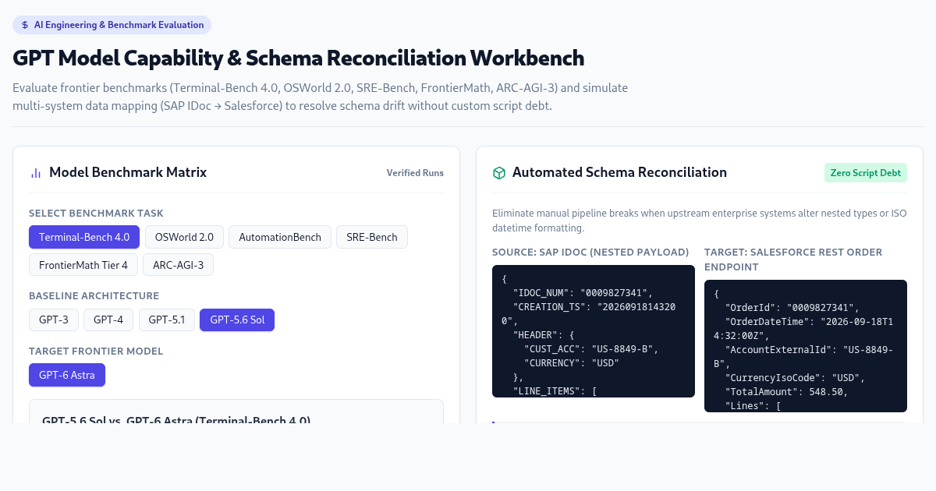The height and width of the screenshot is (491, 936).
Task: Click the Verified Runs label
Action: (x=415, y=173)
